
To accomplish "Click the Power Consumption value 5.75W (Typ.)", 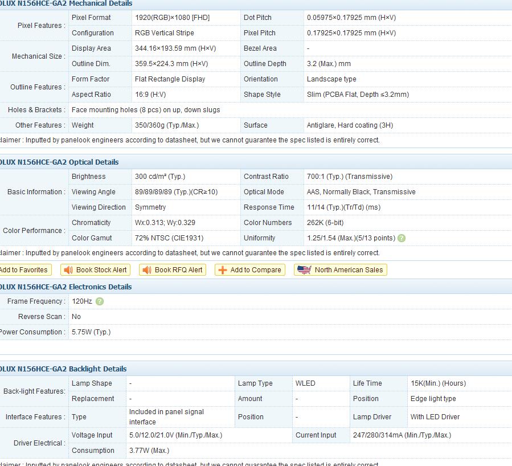I will point(91,332).
